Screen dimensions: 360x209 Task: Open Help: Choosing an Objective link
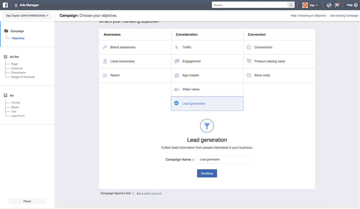click(x=308, y=16)
